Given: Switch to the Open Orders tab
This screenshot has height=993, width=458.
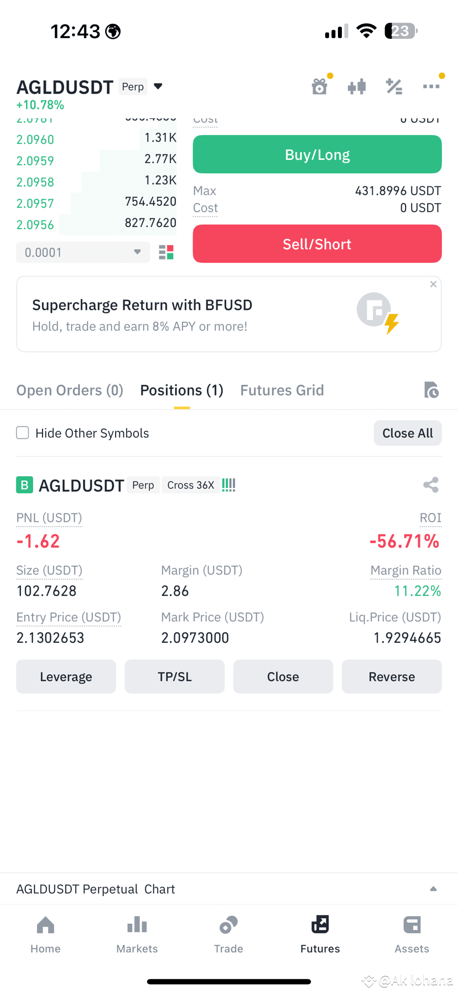Looking at the screenshot, I should point(70,390).
